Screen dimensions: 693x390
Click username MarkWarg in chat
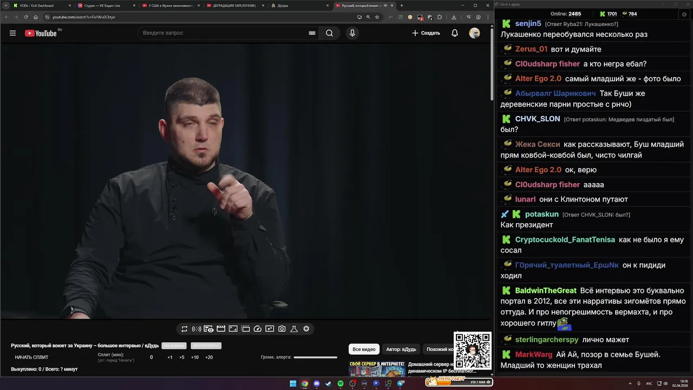(x=534, y=355)
